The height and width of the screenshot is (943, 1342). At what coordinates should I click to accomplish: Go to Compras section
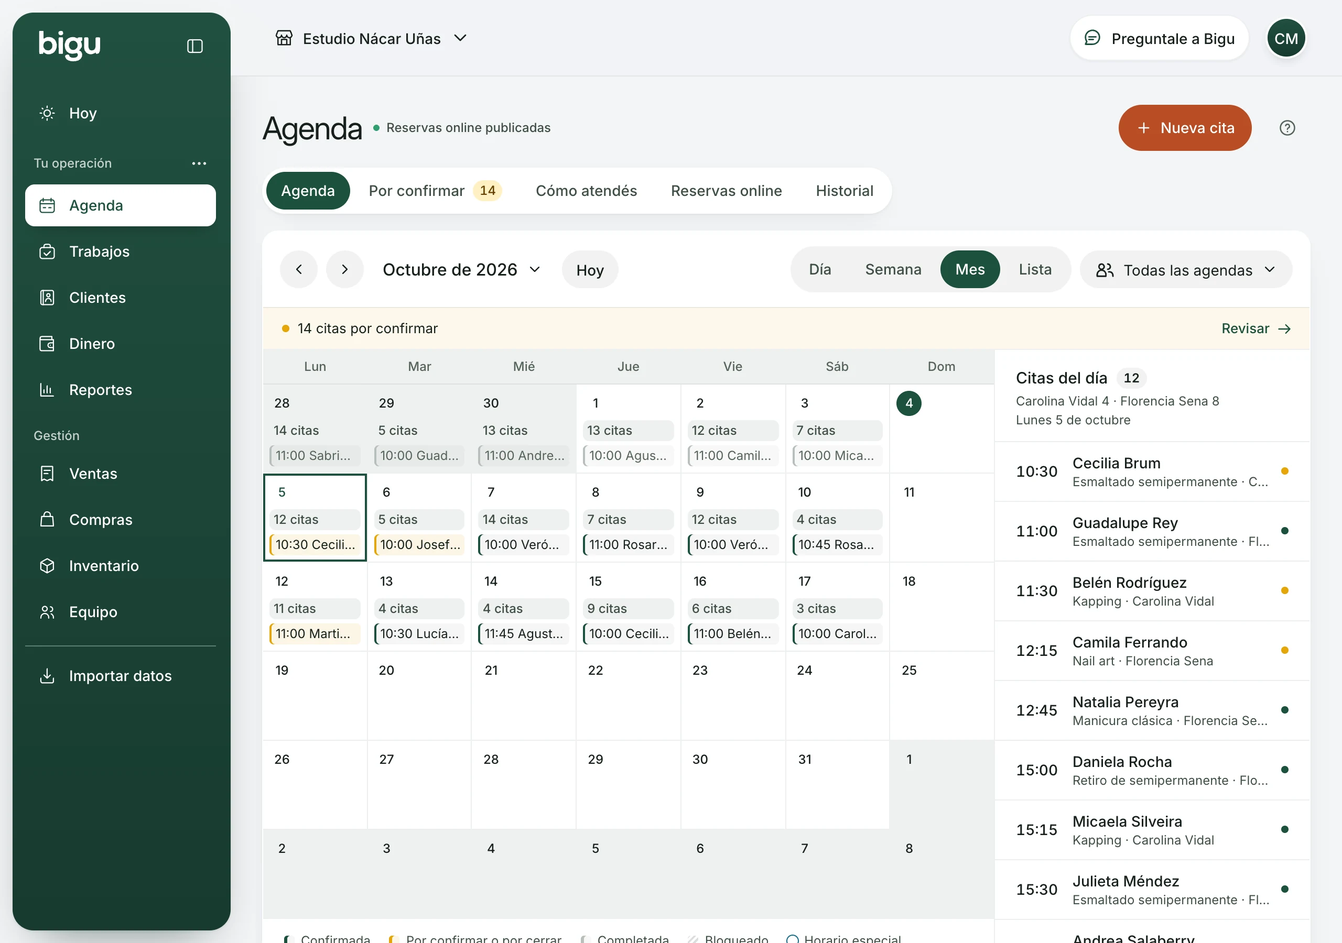(120, 519)
